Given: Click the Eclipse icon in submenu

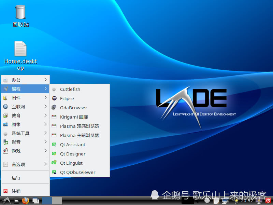Looking at the screenshot, I should tap(54, 98).
